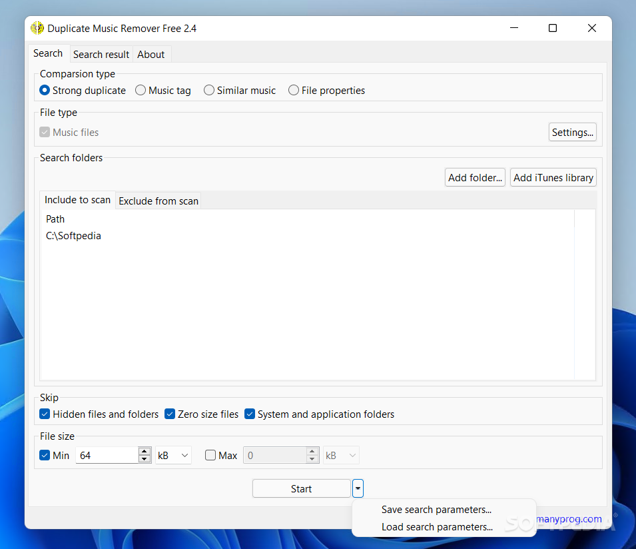Click the Duplicate Music Remover app icon

tap(37, 29)
